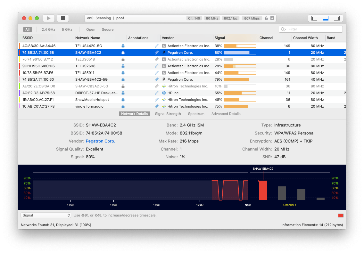Filter networks by 2.4 GHz band
Screen dimensions: 364x253
tap(48, 29)
